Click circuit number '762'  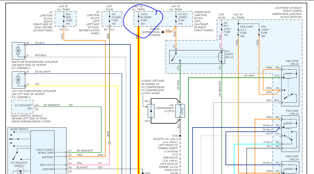click(x=71, y=105)
